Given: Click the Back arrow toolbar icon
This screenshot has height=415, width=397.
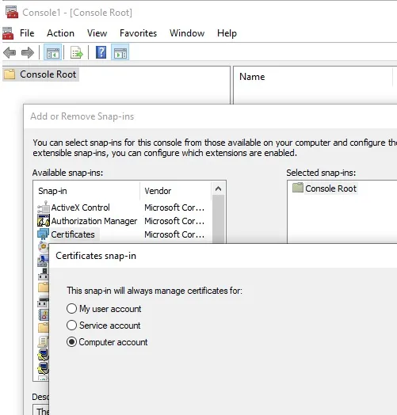Looking at the screenshot, I should [10, 52].
